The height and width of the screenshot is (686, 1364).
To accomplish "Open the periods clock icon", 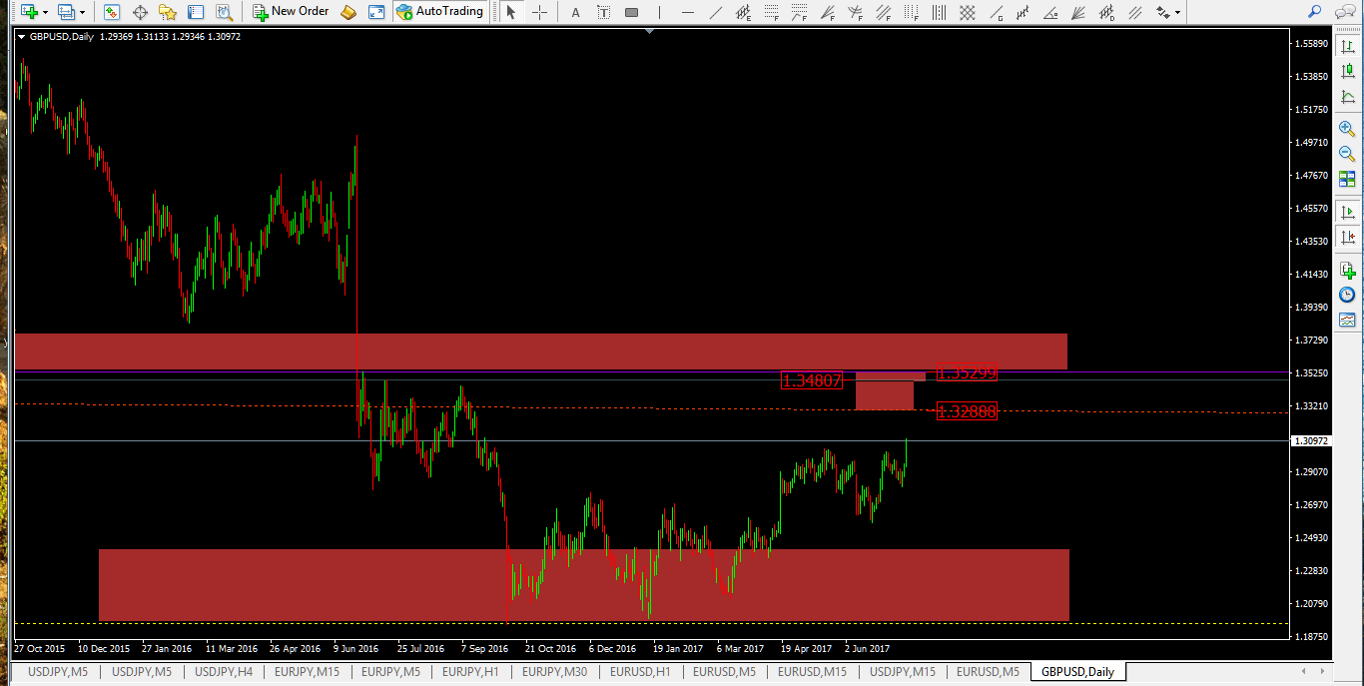I will [1347, 295].
